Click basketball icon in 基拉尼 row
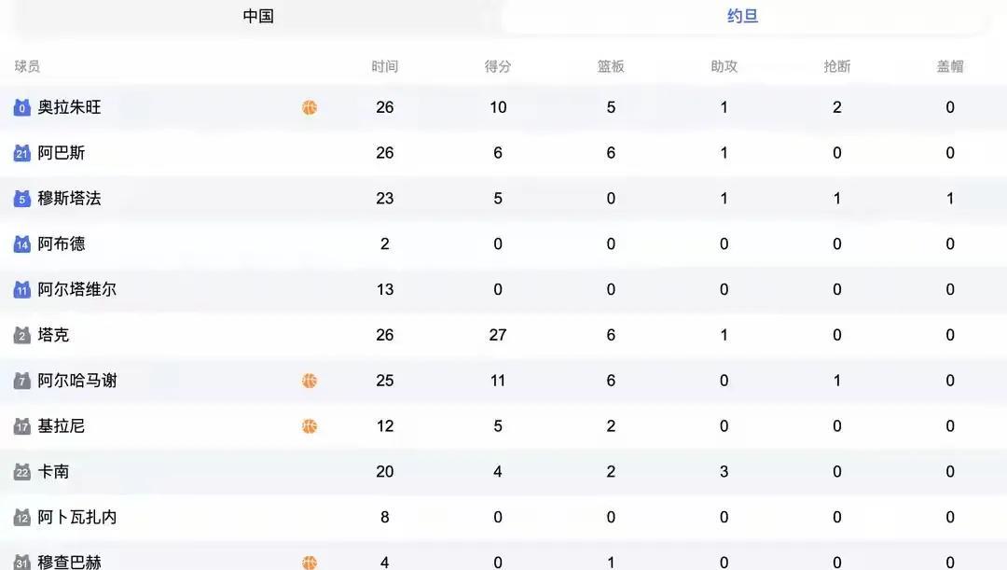This screenshot has height=570, width=1007. coord(310,426)
